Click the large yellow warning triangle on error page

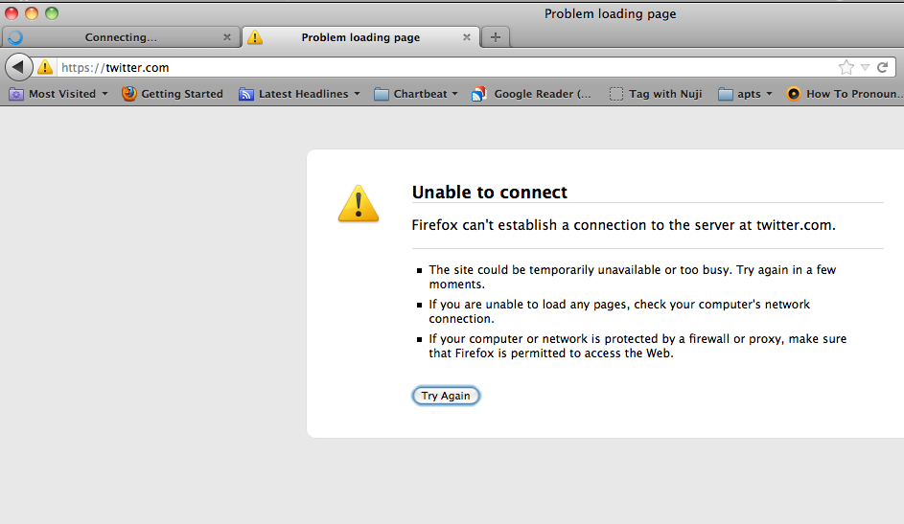pyautogui.click(x=359, y=203)
